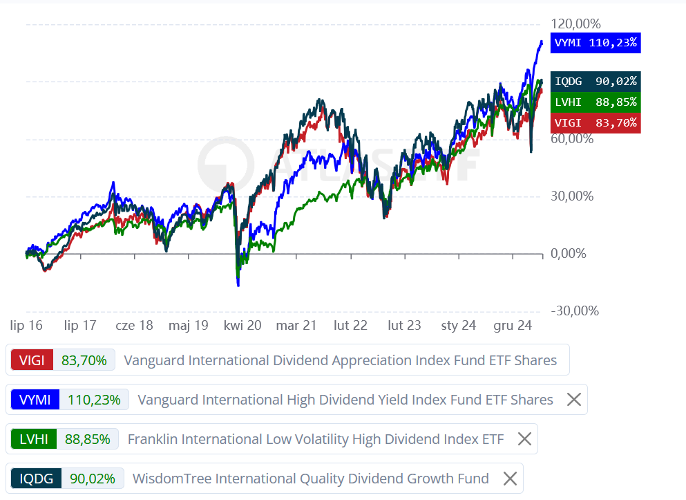Click the red VIGI ticker badge in legend
The image size is (686, 500).
point(32,360)
